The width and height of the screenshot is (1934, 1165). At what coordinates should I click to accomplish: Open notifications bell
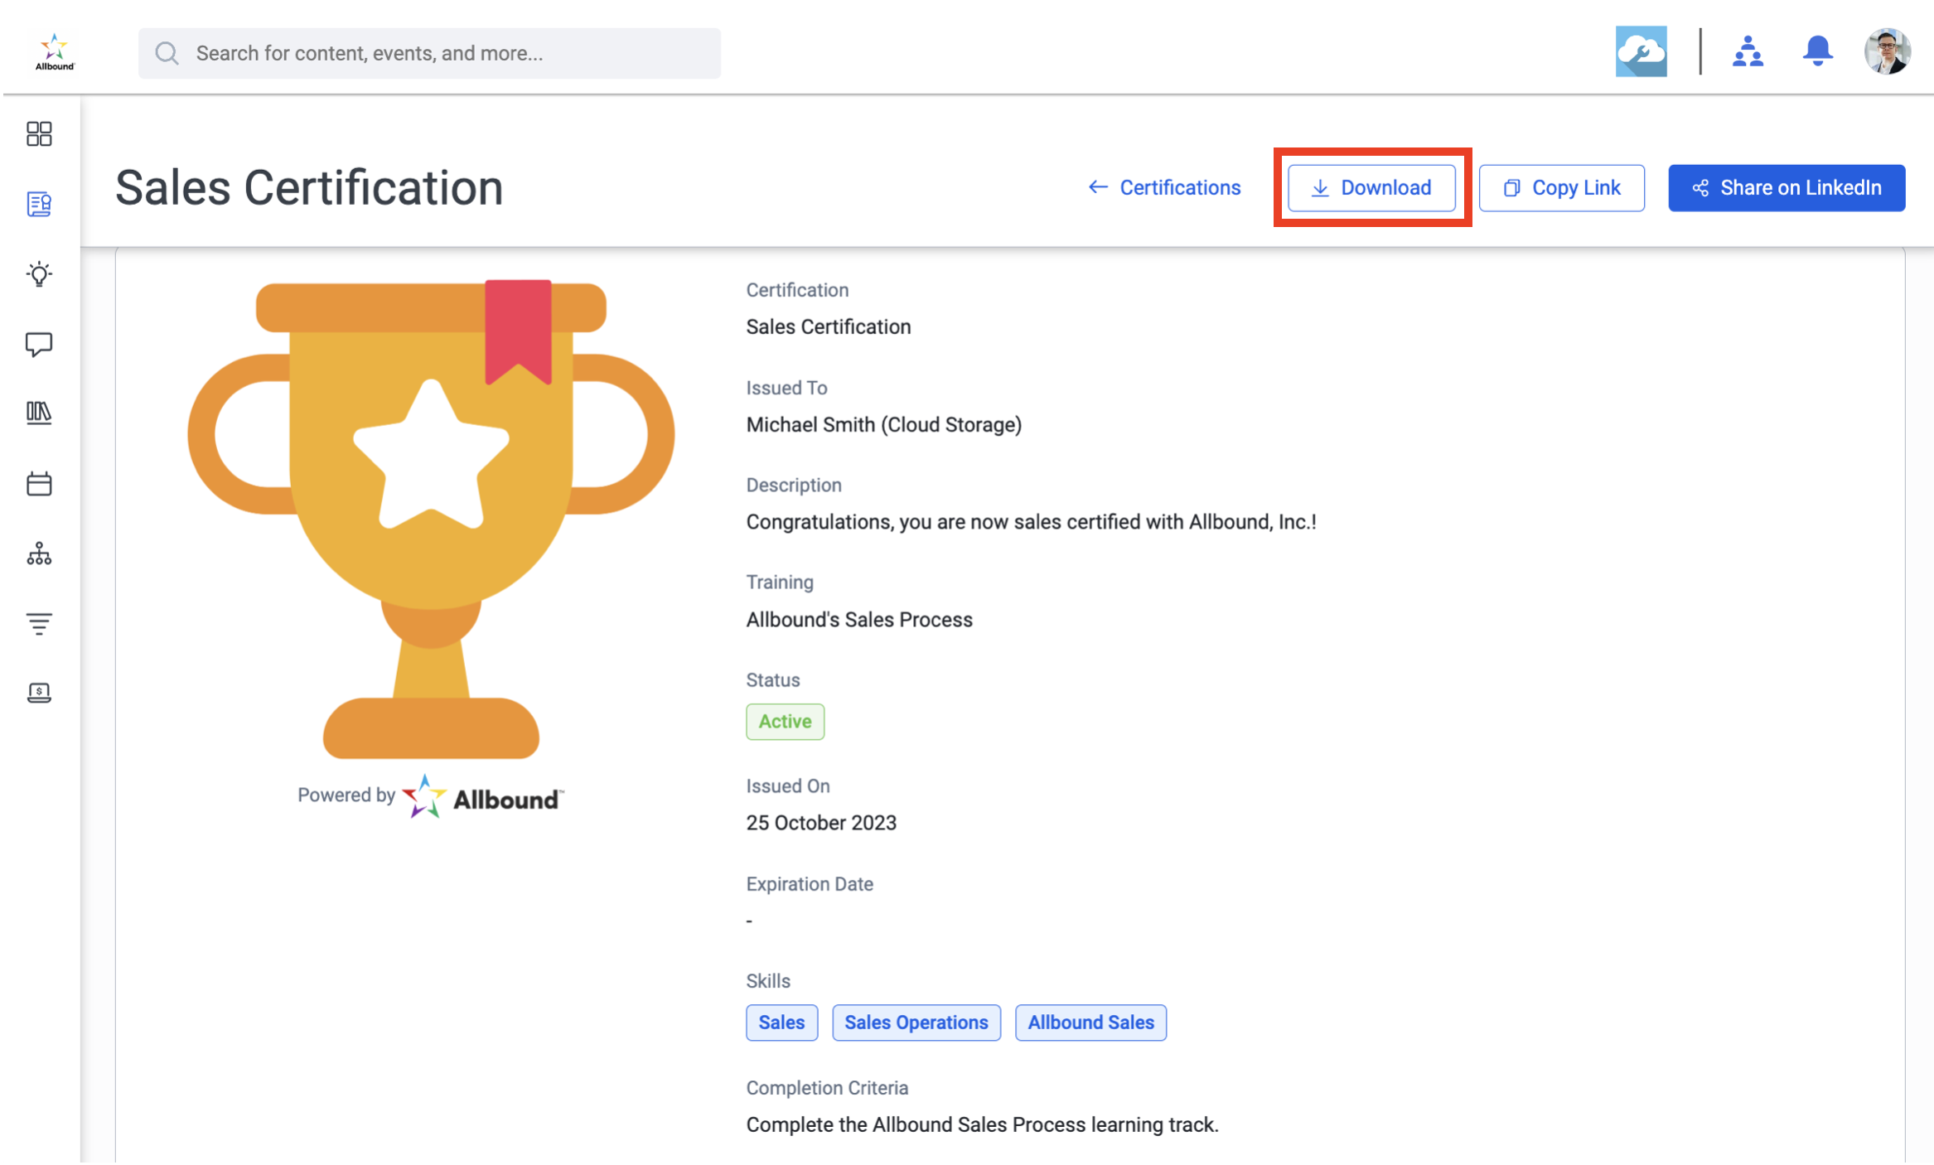click(x=1817, y=51)
